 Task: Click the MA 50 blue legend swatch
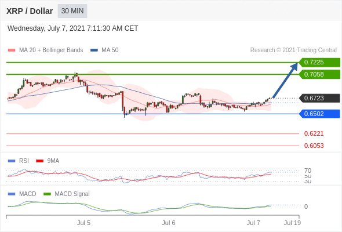click(x=94, y=50)
